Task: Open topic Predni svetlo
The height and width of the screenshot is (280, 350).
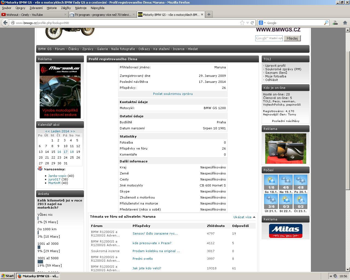Action: pyautogui.click(x=142, y=259)
